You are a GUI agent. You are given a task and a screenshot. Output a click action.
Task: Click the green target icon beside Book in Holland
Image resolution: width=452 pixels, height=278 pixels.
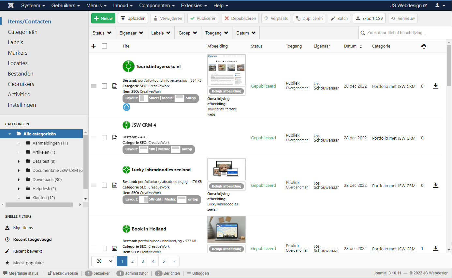126,229
